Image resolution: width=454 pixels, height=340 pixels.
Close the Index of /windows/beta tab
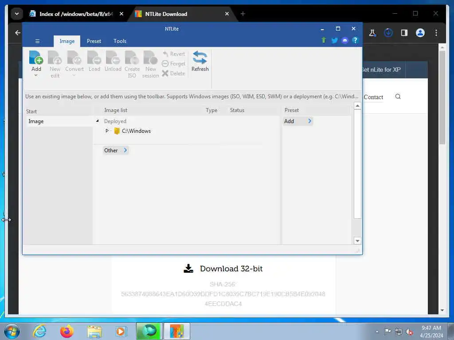point(121,14)
